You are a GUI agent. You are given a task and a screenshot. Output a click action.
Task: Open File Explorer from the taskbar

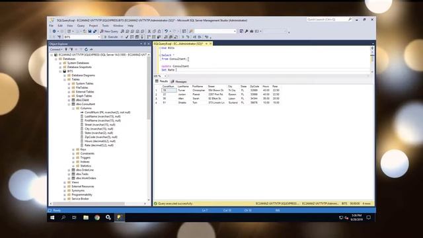86,218
